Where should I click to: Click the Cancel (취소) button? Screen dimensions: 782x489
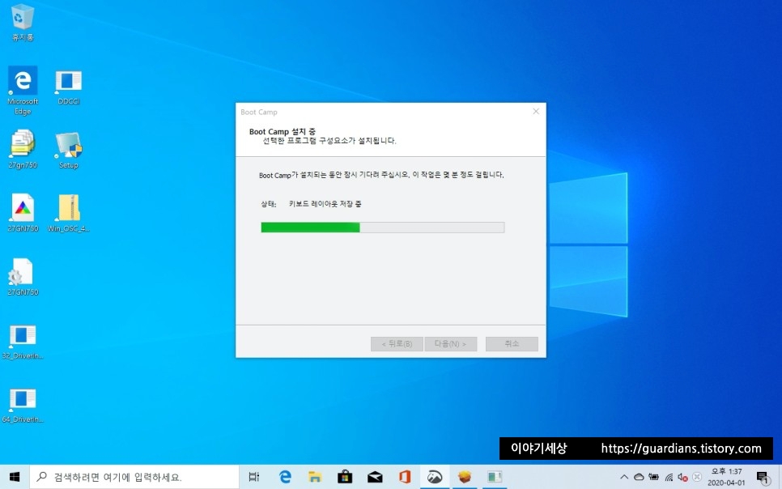[512, 344]
